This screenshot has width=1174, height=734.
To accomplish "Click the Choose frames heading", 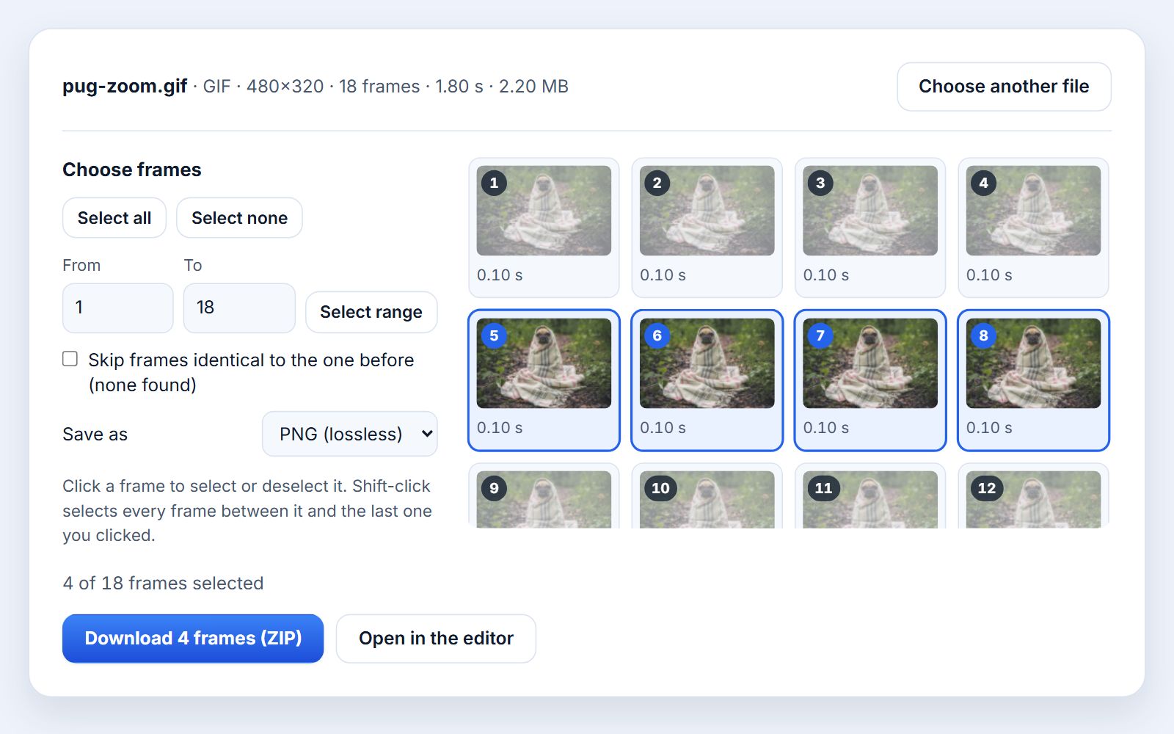I will tap(132, 170).
